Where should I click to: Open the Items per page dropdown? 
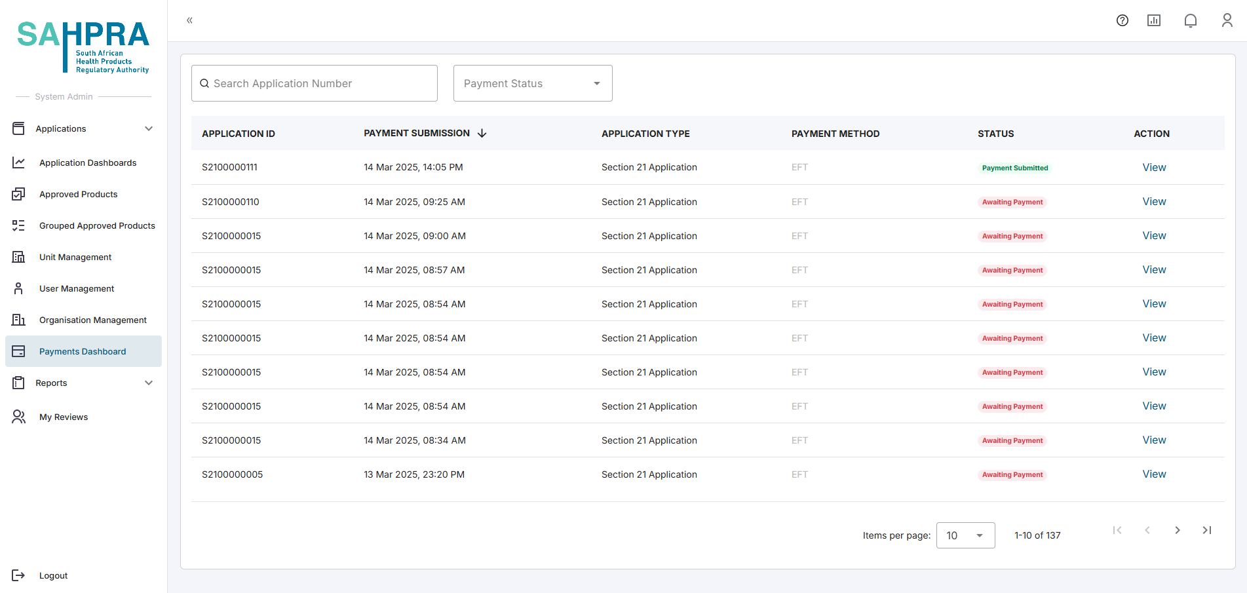[x=965, y=535]
